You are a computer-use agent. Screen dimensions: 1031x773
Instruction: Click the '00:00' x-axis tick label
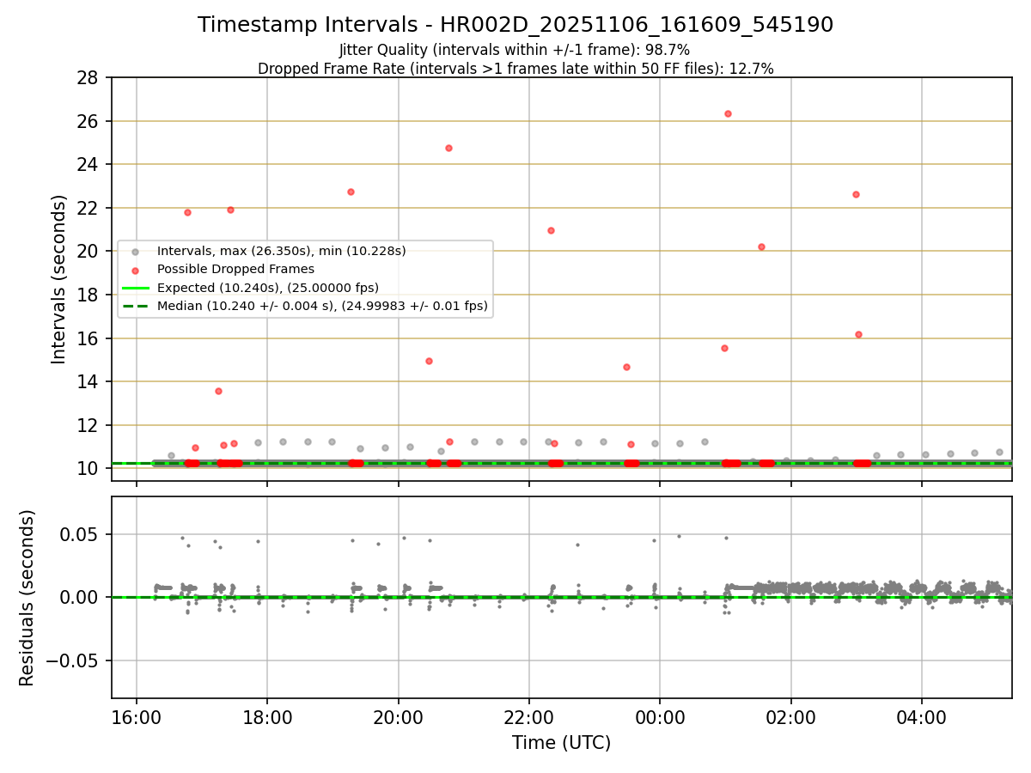660,716
